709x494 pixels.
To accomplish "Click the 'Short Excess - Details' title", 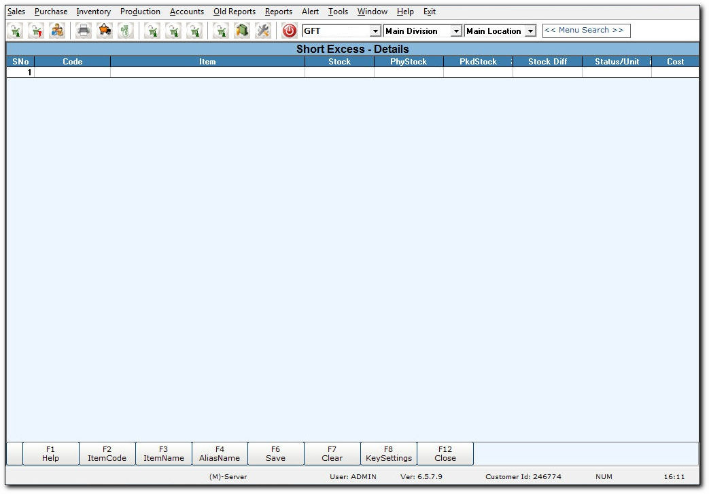I will tap(353, 49).
